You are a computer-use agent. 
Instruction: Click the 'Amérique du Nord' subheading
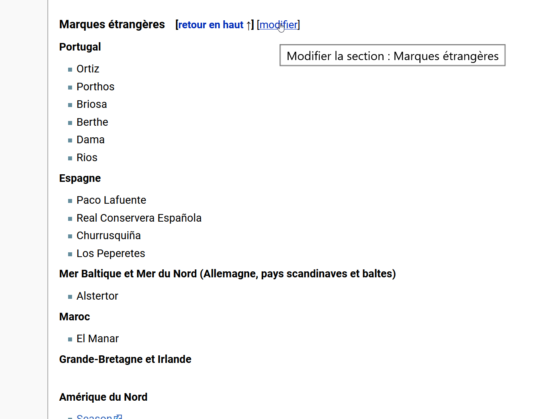click(103, 397)
